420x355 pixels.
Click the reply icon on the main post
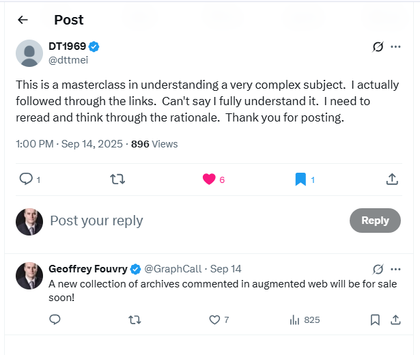point(26,179)
